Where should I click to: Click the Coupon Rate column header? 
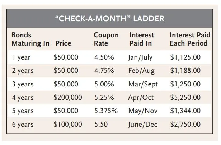click(x=106, y=39)
